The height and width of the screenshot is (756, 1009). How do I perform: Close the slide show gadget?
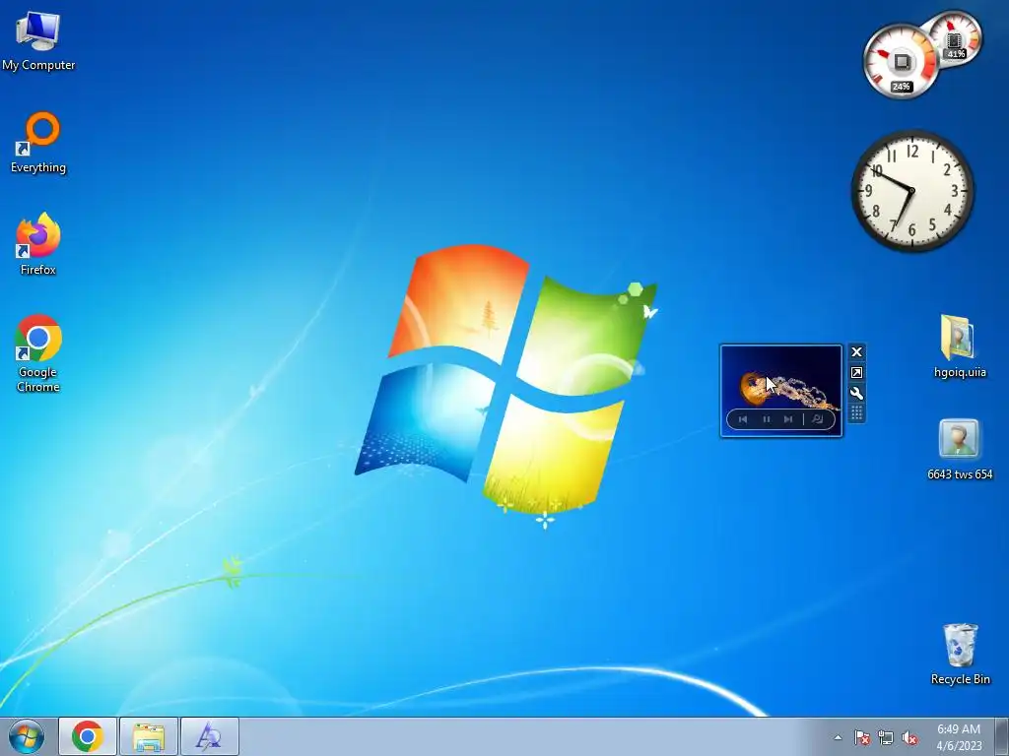[856, 351]
